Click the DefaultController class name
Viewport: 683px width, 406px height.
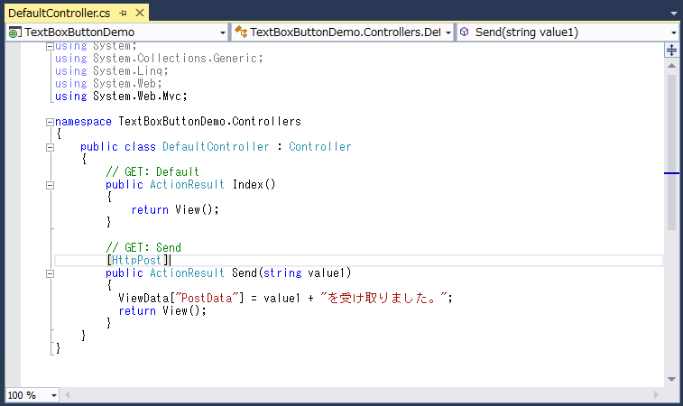click(x=216, y=146)
